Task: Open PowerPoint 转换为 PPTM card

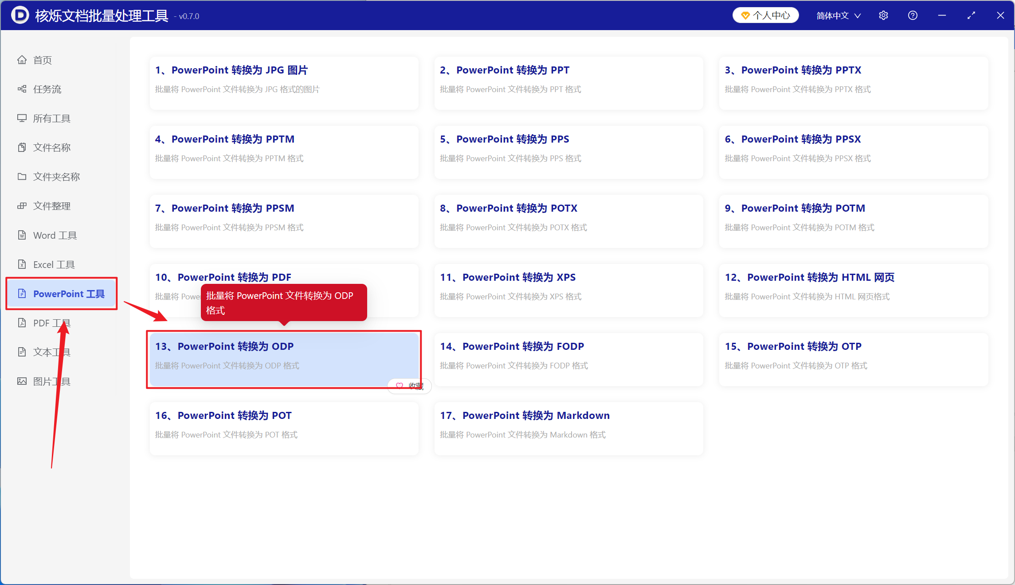Action: click(284, 152)
